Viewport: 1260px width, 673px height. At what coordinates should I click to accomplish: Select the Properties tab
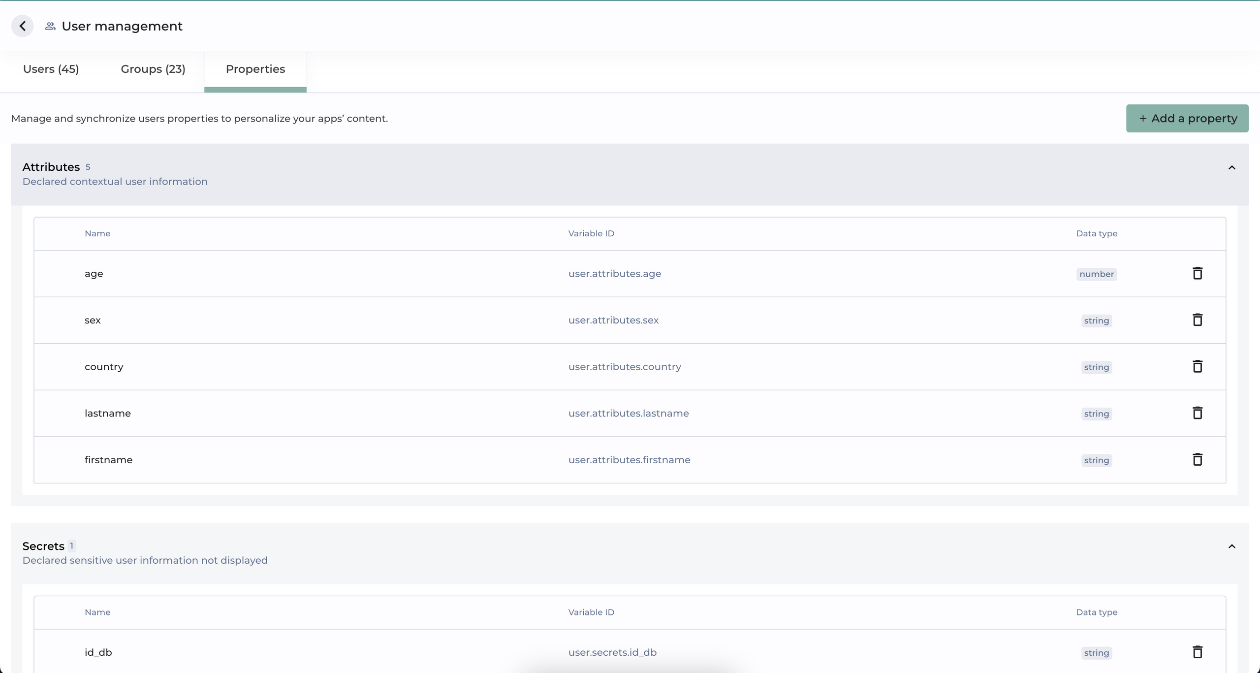click(255, 69)
